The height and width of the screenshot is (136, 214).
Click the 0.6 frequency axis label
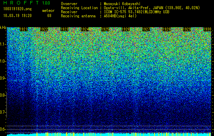pyautogui.click(x=2, y=129)
